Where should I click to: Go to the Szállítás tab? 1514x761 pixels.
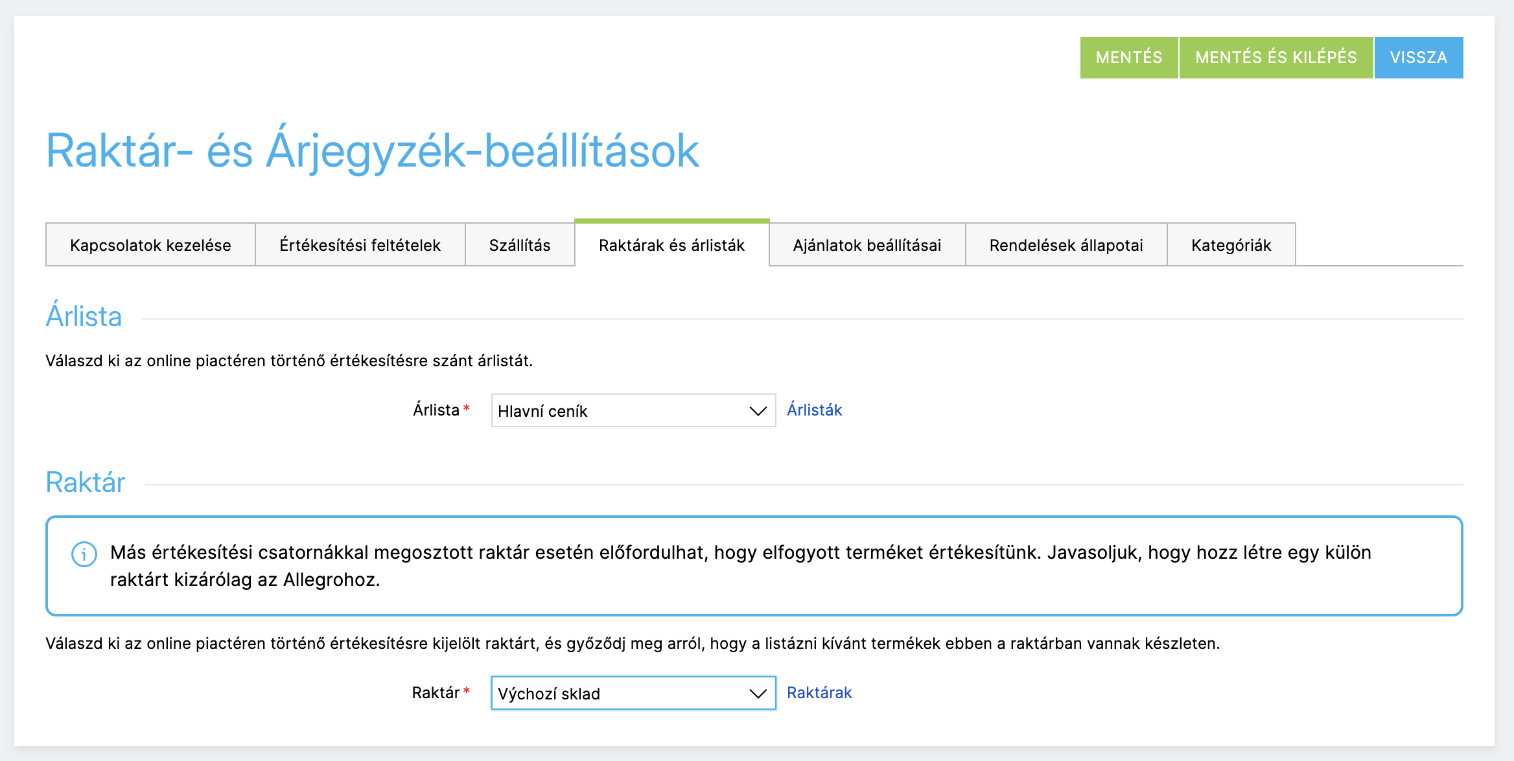(520, 245)
